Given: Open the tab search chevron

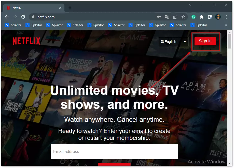Looking at the screenshot, I should click(190, 5).
